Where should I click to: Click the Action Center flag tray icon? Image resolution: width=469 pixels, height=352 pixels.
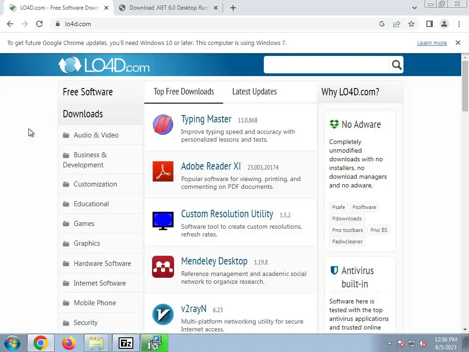[401, 343]
